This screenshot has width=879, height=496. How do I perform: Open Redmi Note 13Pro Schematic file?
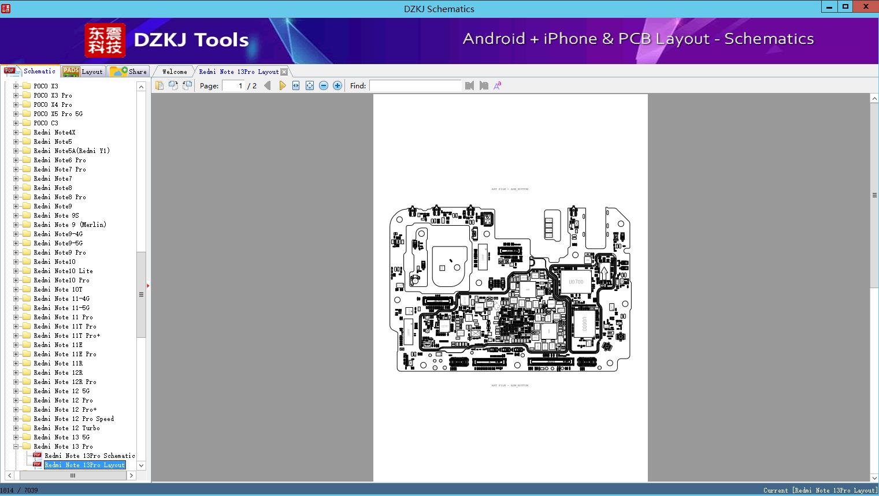90,456
